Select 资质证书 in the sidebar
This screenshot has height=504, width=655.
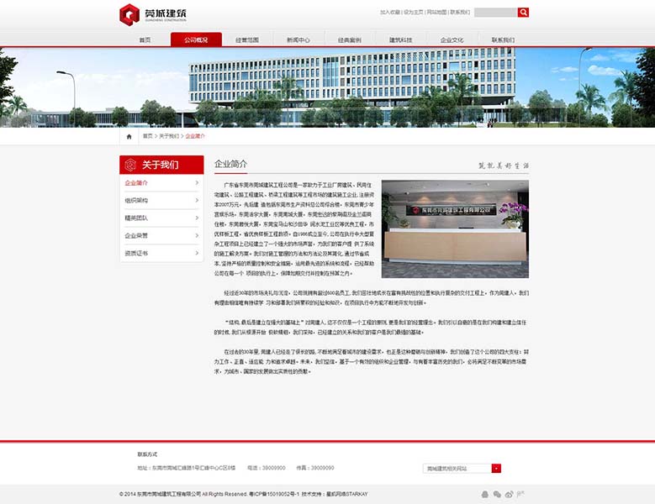[136, 254]
